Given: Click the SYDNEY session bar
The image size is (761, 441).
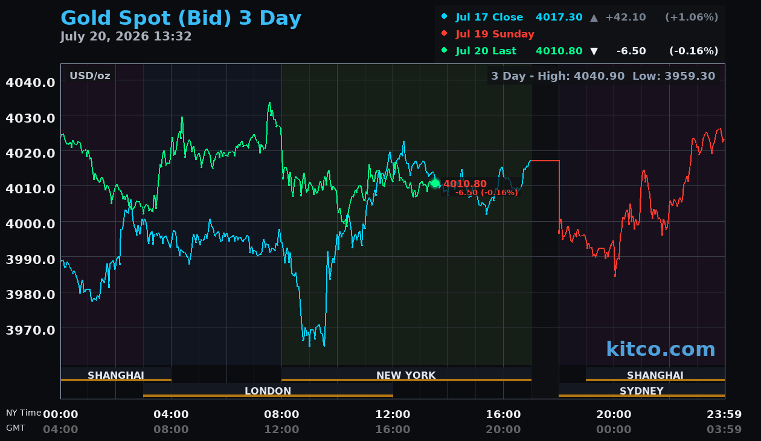Looking at the screenshot, I should point(641,390).
